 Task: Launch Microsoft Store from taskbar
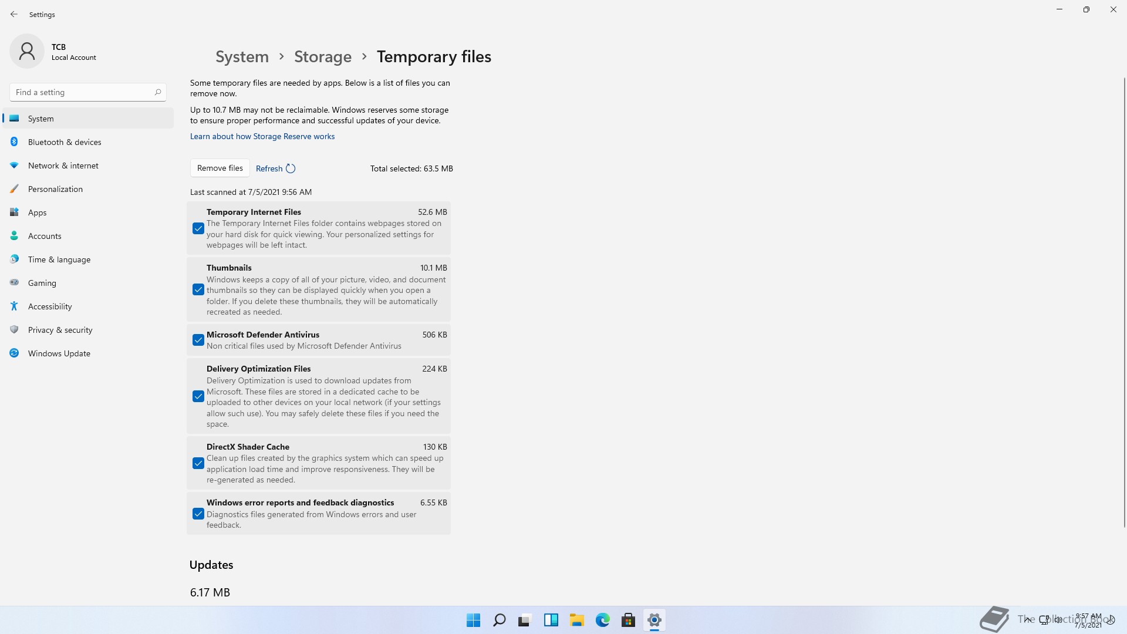click(628, 620)
